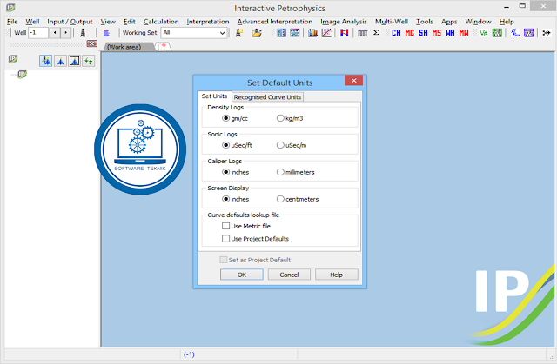This screenshot has width=557, height=364.
Task: Click the blue CH toolbar button
Action: tap(396, 33)
